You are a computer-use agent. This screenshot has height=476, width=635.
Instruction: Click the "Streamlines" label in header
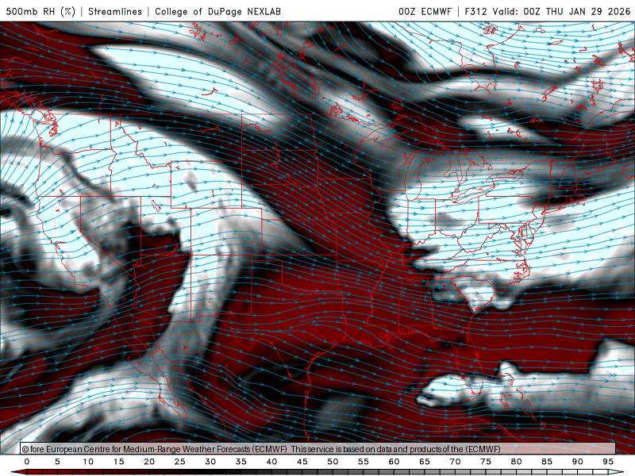pyautogui.click(x=115, y=11)
